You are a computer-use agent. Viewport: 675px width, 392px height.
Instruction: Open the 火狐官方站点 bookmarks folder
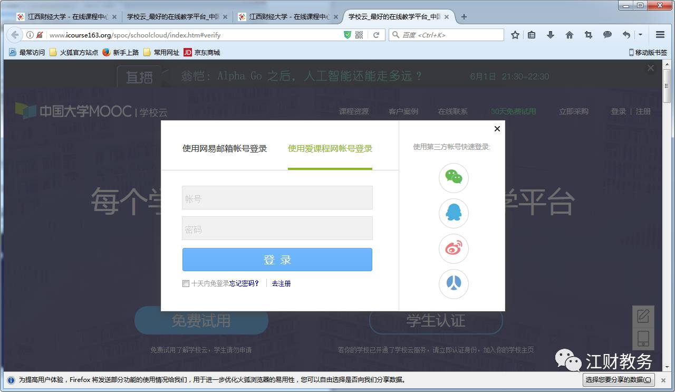click(x=74, y=52)
